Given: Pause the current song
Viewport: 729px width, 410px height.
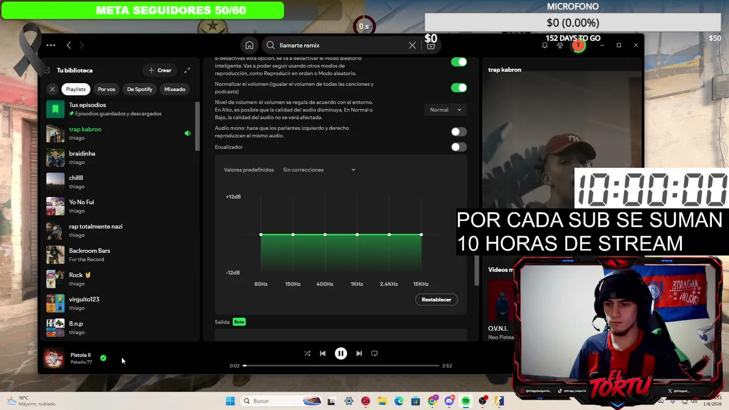Looking at the screenshot, I should click(x=341, y=354).
